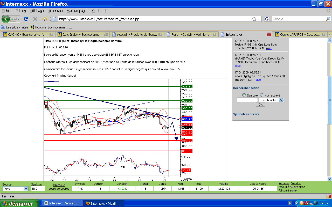Expand the Bourse Paris dropdown

click(x=25, y=189)
